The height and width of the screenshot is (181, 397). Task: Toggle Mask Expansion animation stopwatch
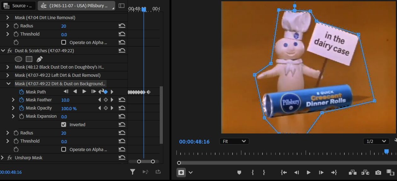[21, 116]
